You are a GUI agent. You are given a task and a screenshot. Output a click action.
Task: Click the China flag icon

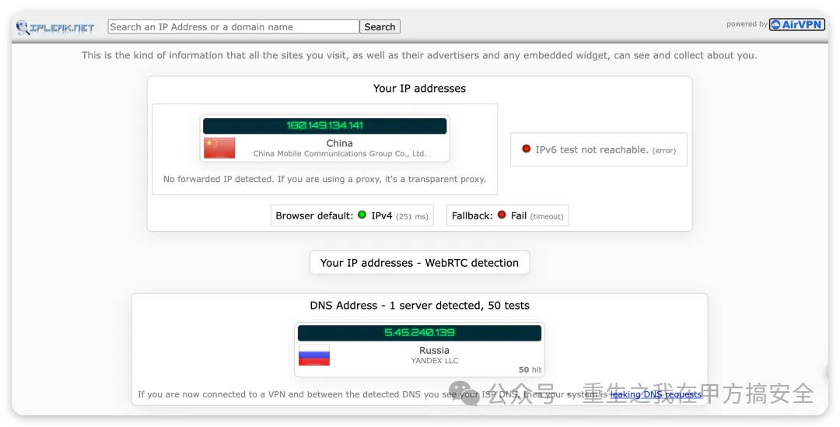tap(219, 148)
